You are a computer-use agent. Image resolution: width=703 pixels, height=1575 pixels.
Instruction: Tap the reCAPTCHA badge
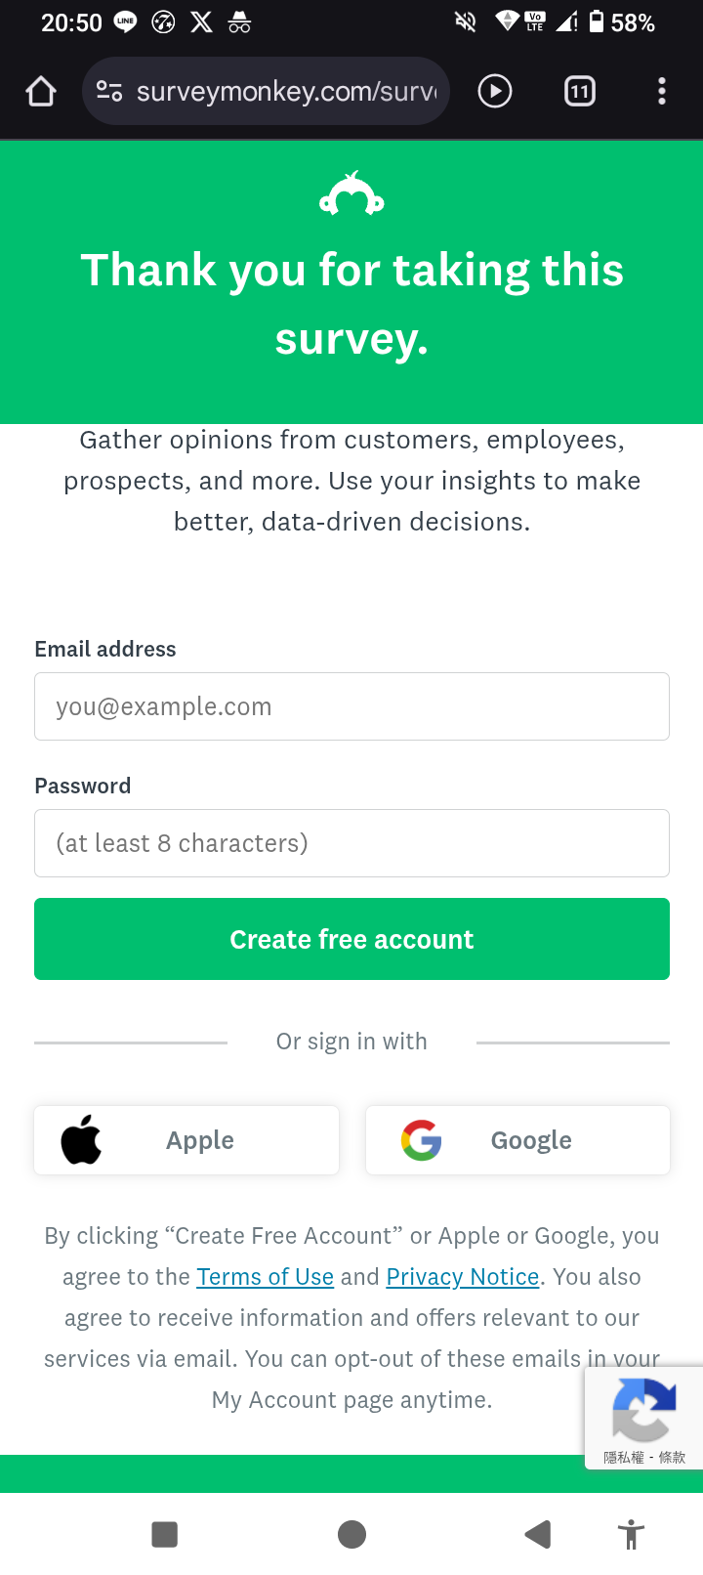(644, 1418)
